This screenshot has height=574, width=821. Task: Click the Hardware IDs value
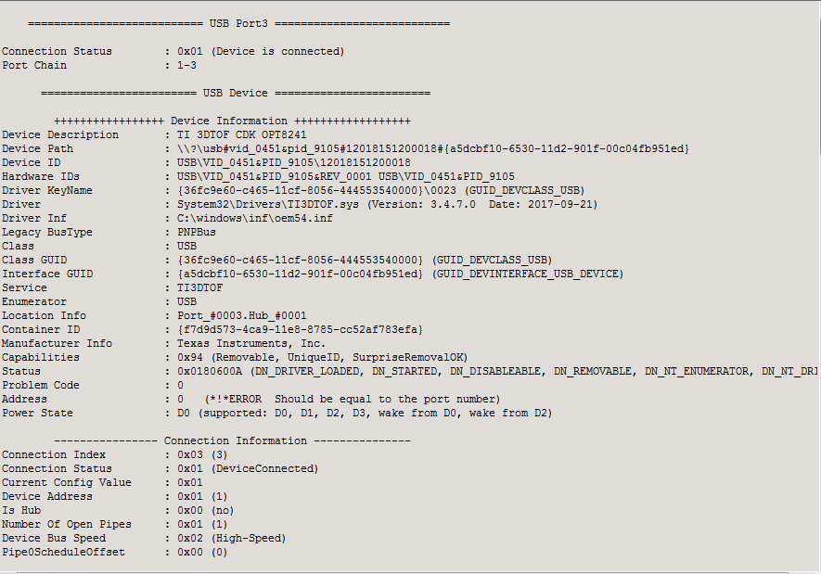tap(346, 176)
